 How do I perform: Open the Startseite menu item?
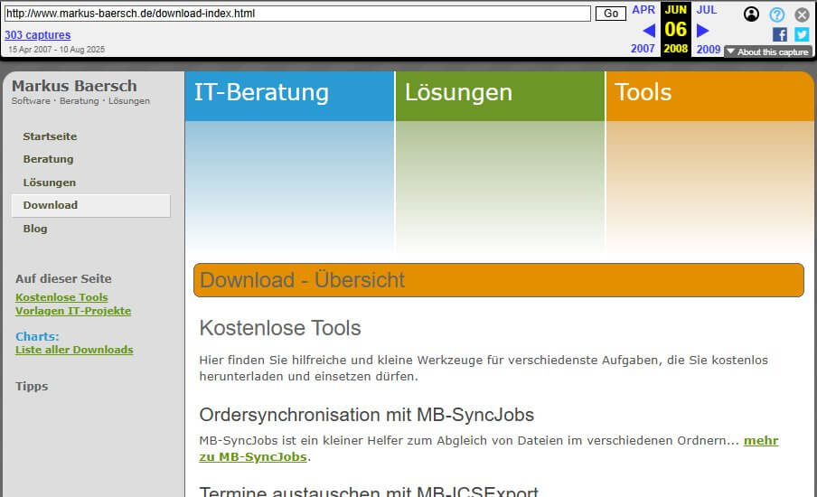tap(50, 136)
